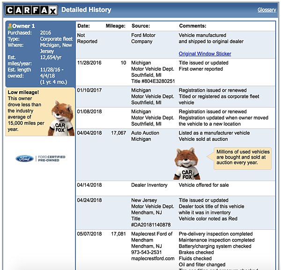Click the Auto Auction Michigan source
281x270 pixels.
tap(145, 136)
